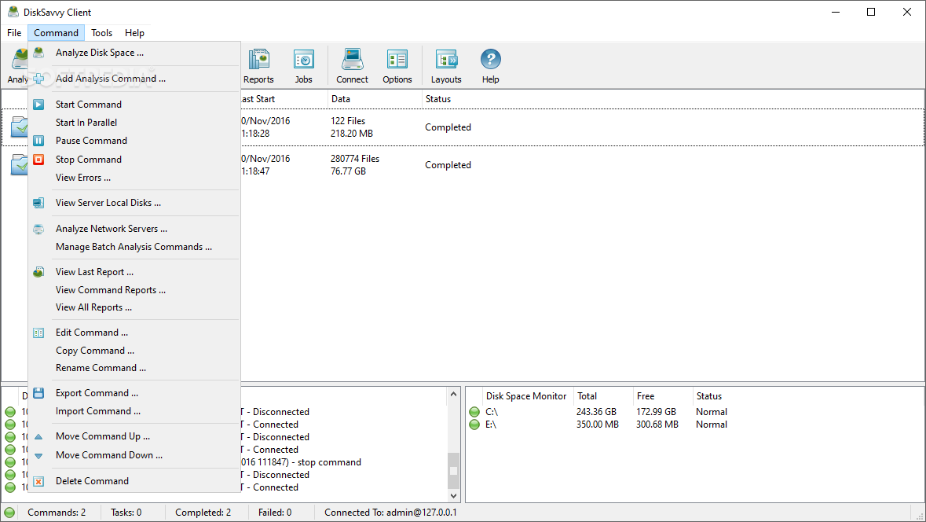Click the stop command log entry
Image resolution: width=926 pixels, height=522 pixels.
pyautogui.click(x=301, y=462)
